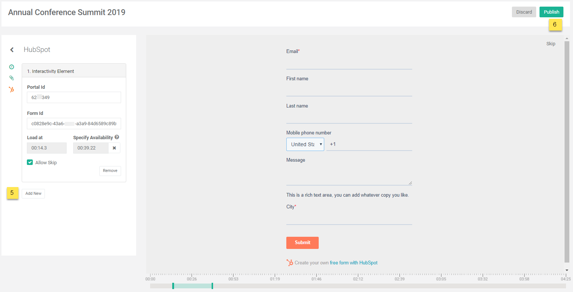Submit the HubSpot form
Viewport: 573px width, 292px height.
[302, 243]
